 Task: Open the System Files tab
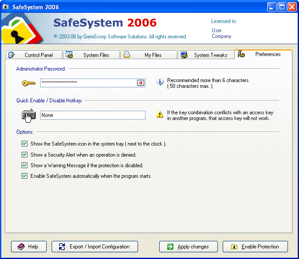tap(92, 55)
